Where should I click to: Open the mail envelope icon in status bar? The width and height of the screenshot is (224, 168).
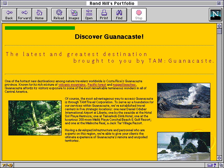tap(210, 165)
